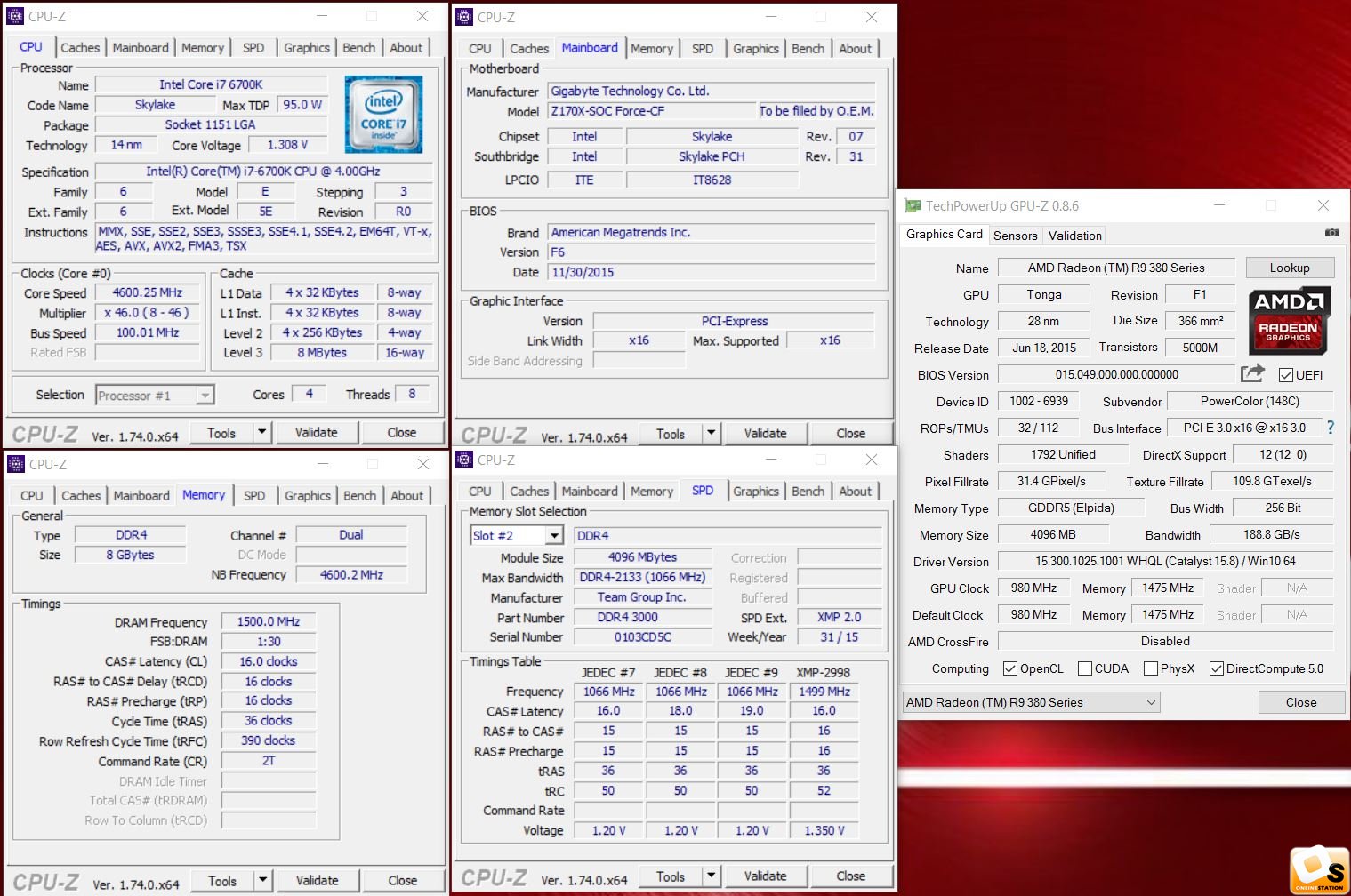Click the DRAM Frequency 1500.0 MHz field
Screen dimensions: 1351x896
(x=269, y=621)
